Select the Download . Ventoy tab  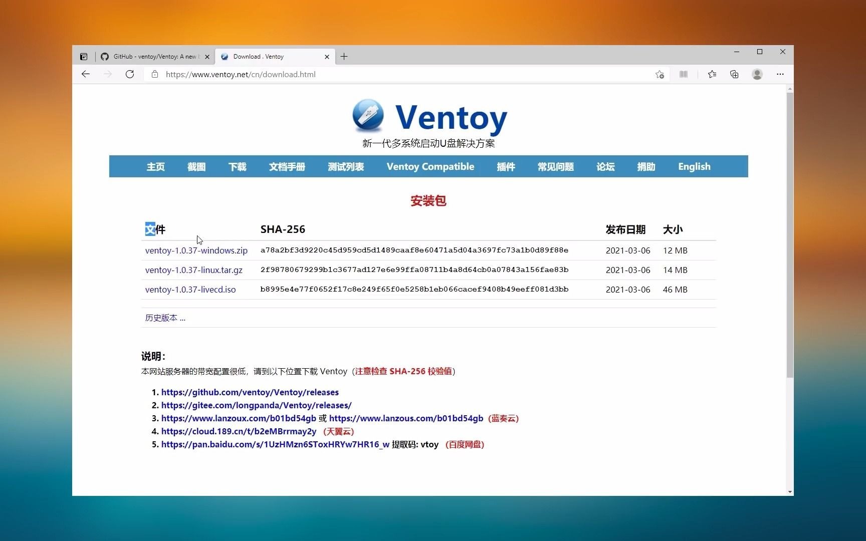click(275, 57)
